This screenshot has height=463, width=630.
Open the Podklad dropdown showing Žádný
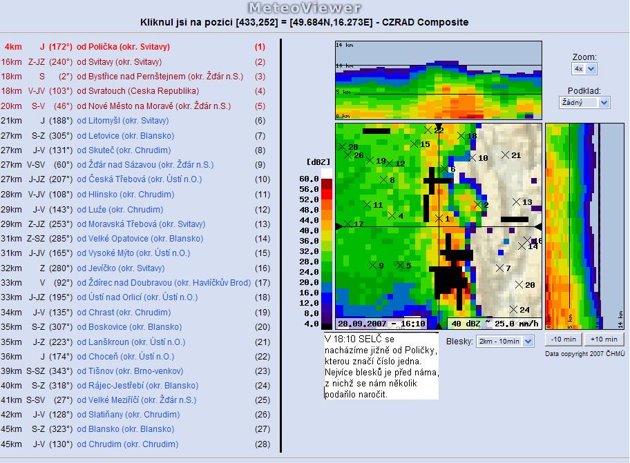584,102
